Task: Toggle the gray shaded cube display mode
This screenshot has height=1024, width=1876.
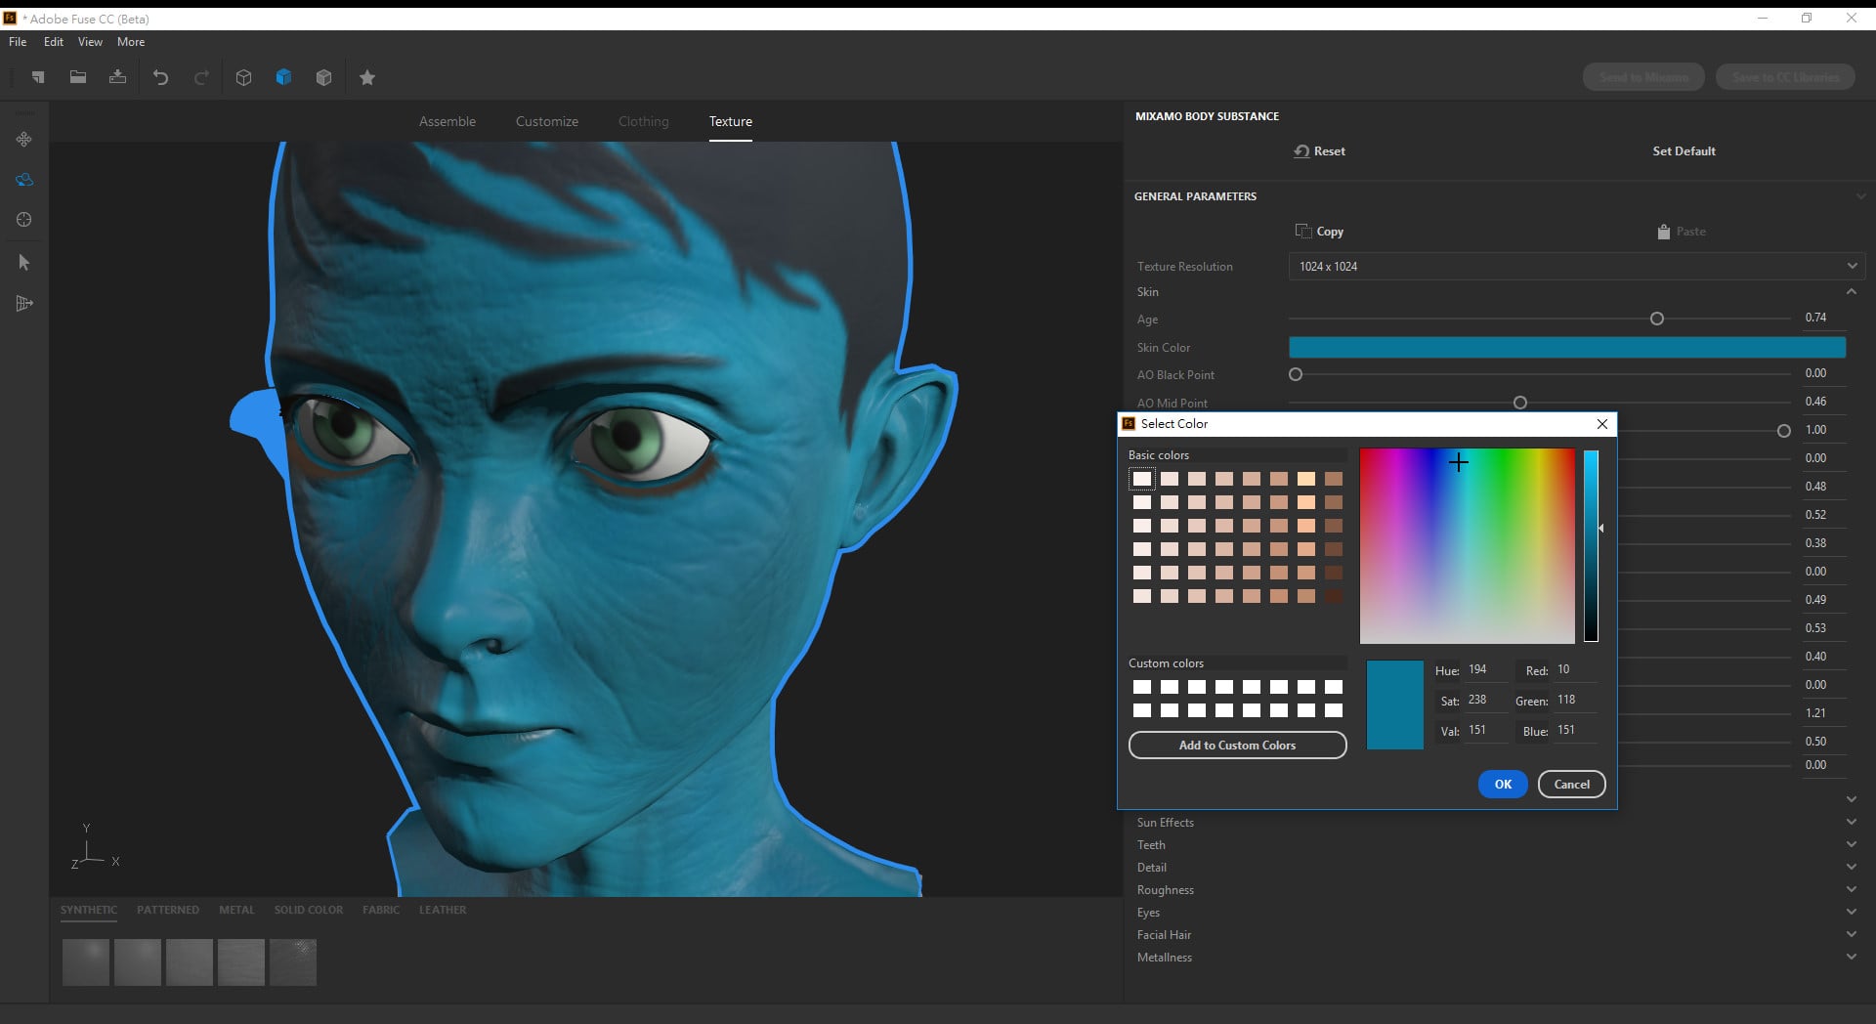Action: point(324,77)
